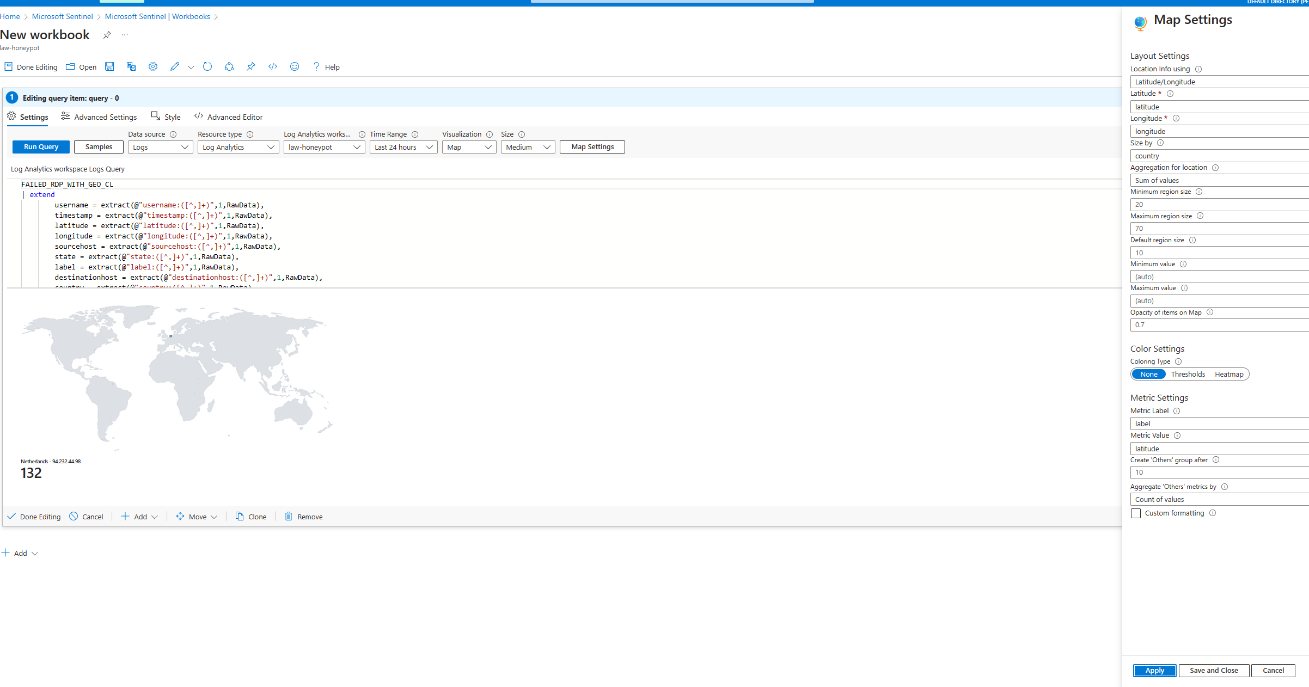
Task: Click the Refresh circular arrow icon
Action: [x=207, y=66]
